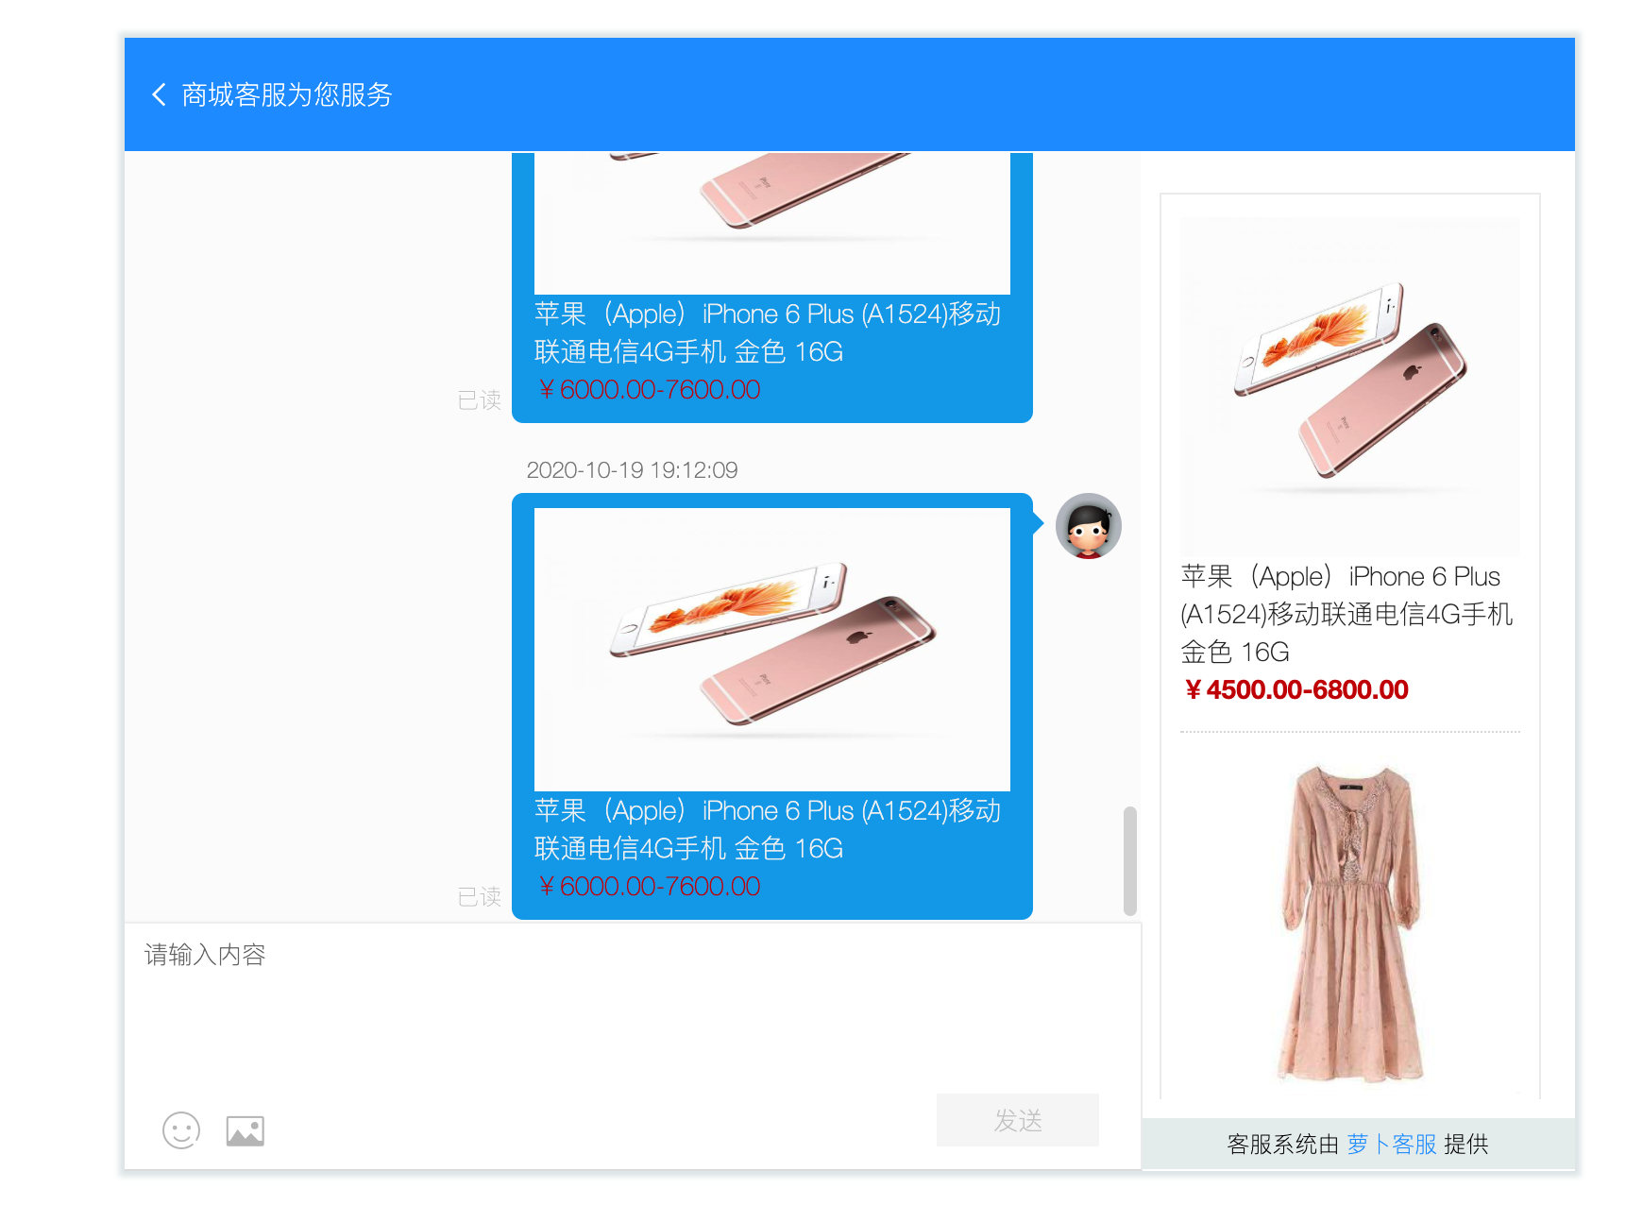Click the 已读 status beside the latest message

click(x=480, y=897)
